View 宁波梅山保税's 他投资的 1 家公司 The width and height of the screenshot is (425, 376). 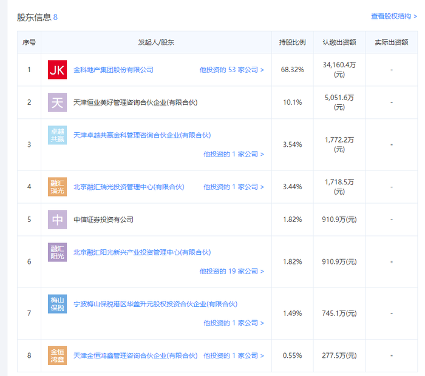coord(234,323)
